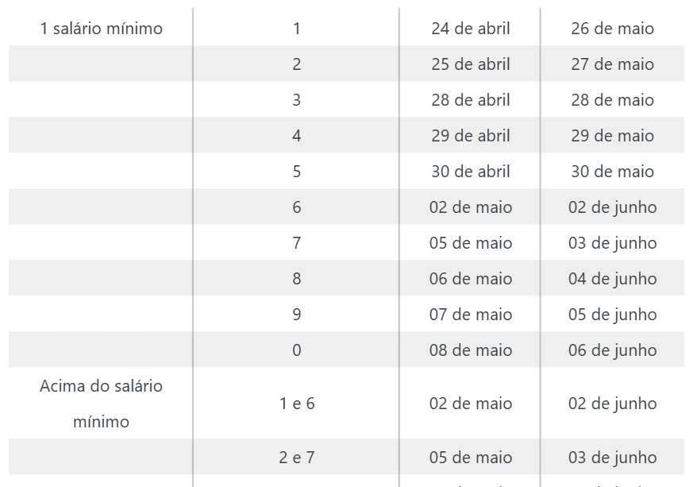Click the "28 de abril" cell

pyautogui.click(x=471, y=100)
